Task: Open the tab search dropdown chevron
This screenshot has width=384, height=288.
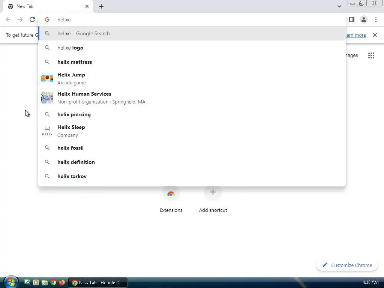Action: pos(339,6)
